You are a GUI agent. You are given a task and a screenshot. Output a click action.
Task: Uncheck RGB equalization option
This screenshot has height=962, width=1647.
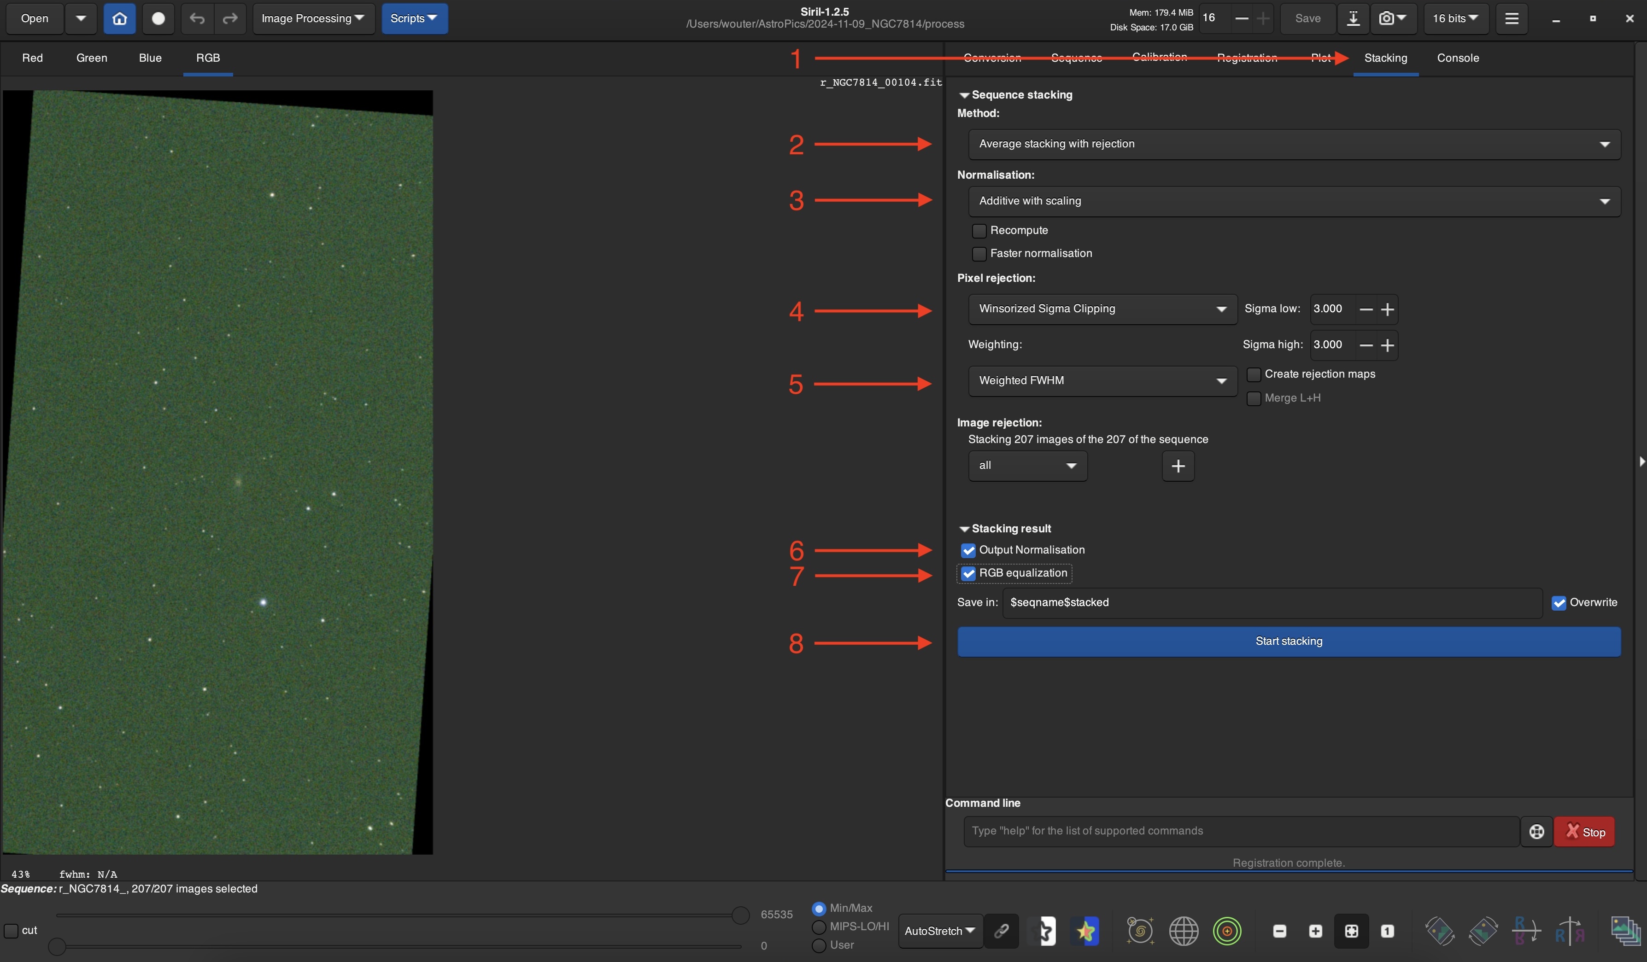968,573
